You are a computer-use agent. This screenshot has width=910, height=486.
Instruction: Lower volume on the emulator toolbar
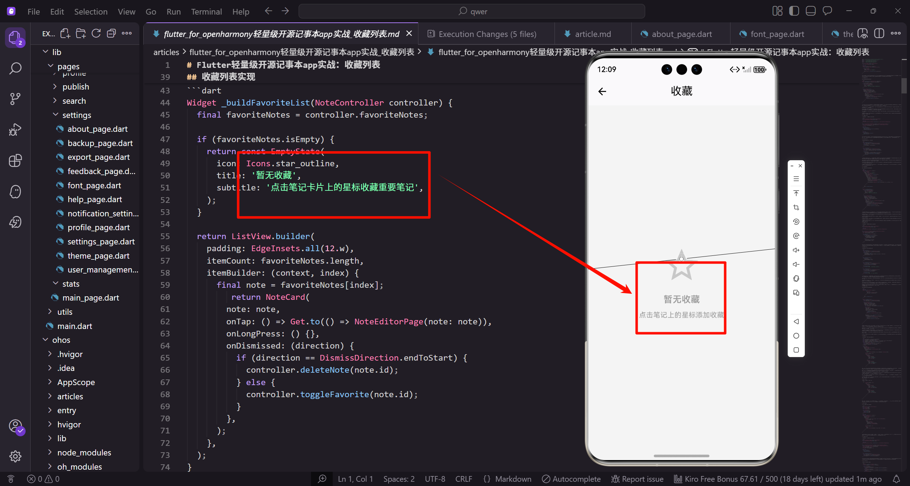click(x=796, y=264)
